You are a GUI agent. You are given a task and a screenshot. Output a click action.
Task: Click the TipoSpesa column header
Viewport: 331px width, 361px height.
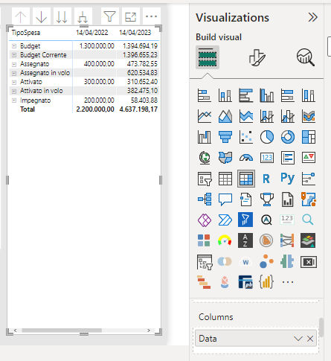coord(26,33)
